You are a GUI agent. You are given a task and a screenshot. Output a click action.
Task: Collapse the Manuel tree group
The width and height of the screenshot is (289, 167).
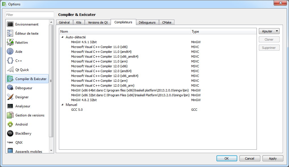click(x=63, y=105)
